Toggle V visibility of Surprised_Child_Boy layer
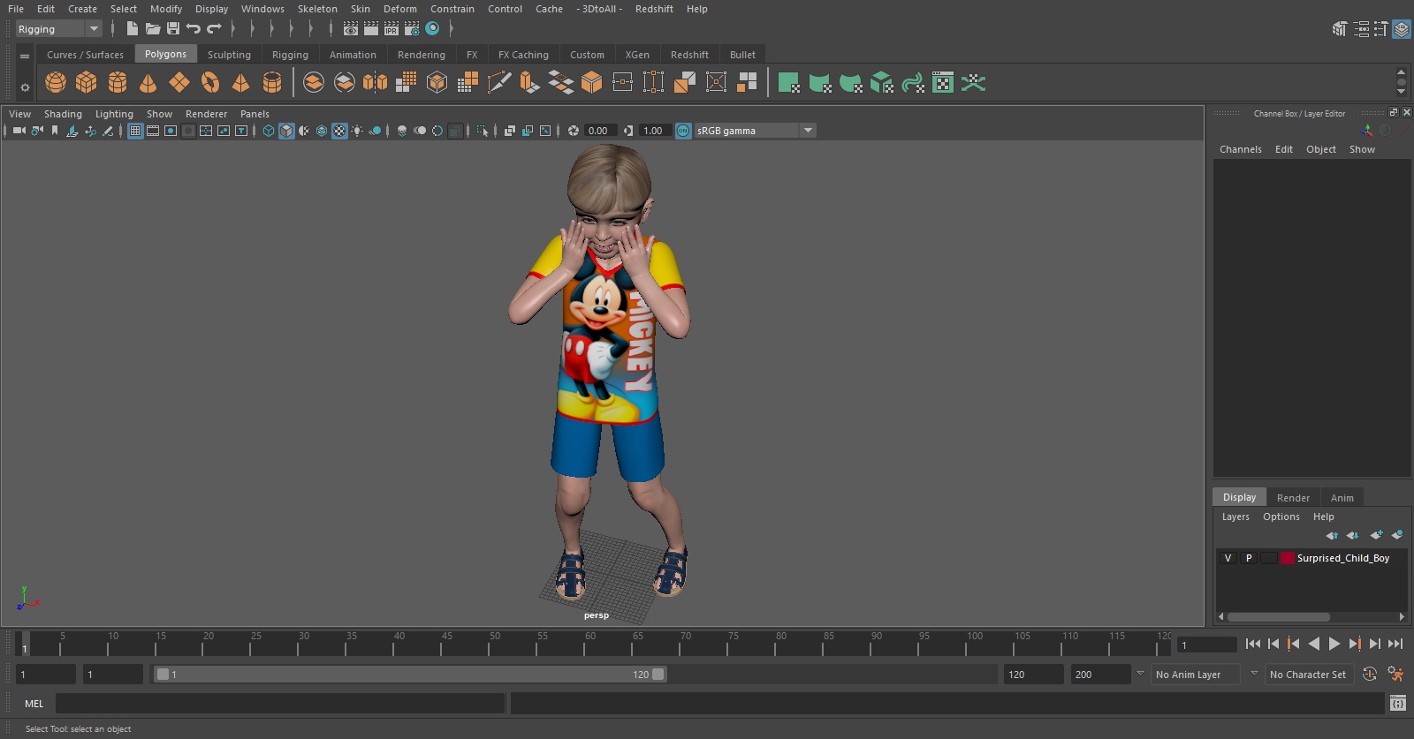1414x739 pixels. point(1228,558)
